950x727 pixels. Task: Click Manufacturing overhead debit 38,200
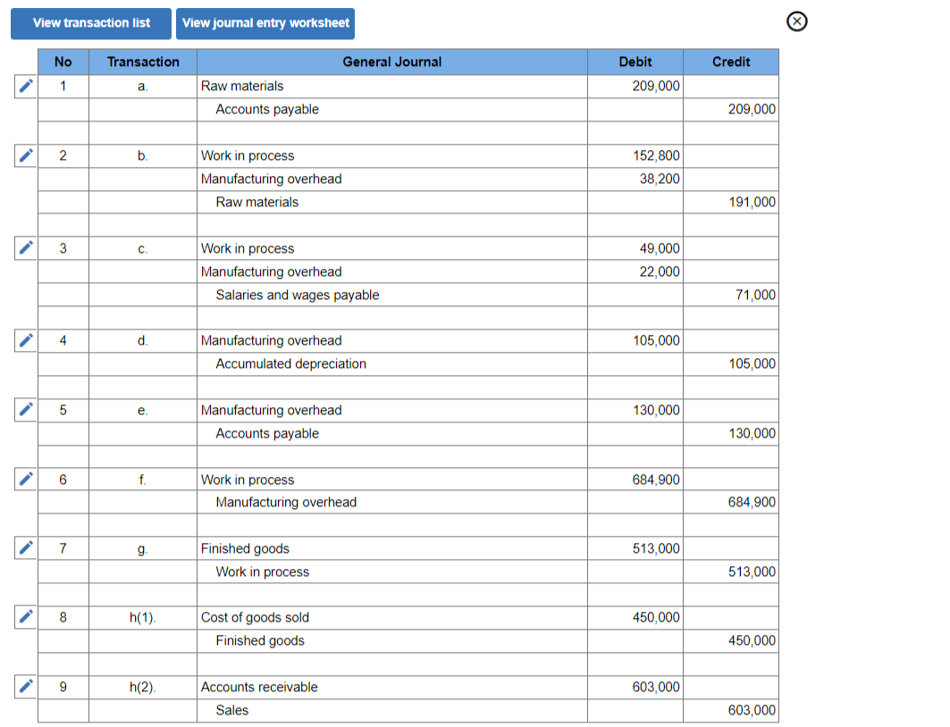click(635, 180)
